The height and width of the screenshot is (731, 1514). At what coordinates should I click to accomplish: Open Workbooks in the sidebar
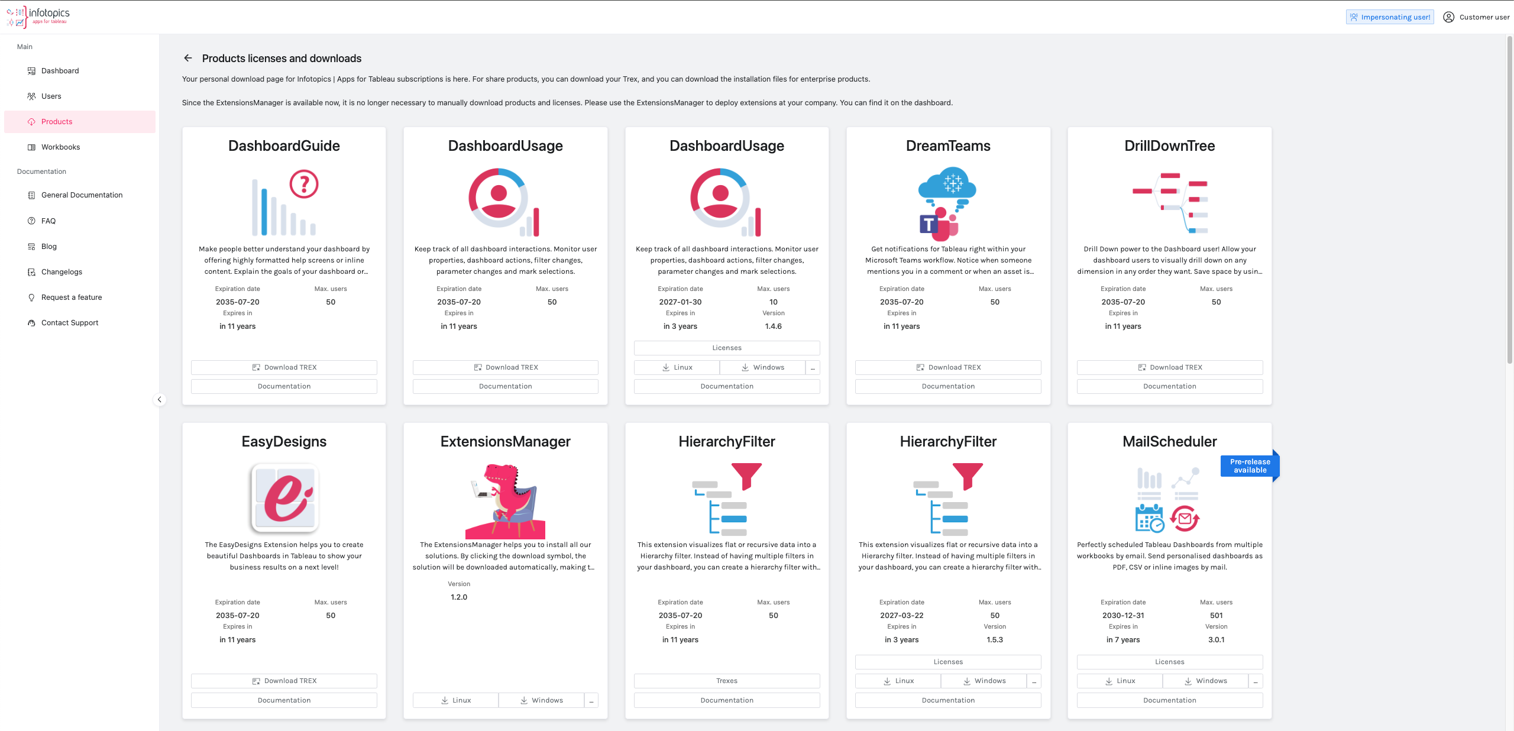(x=80, y=147)
